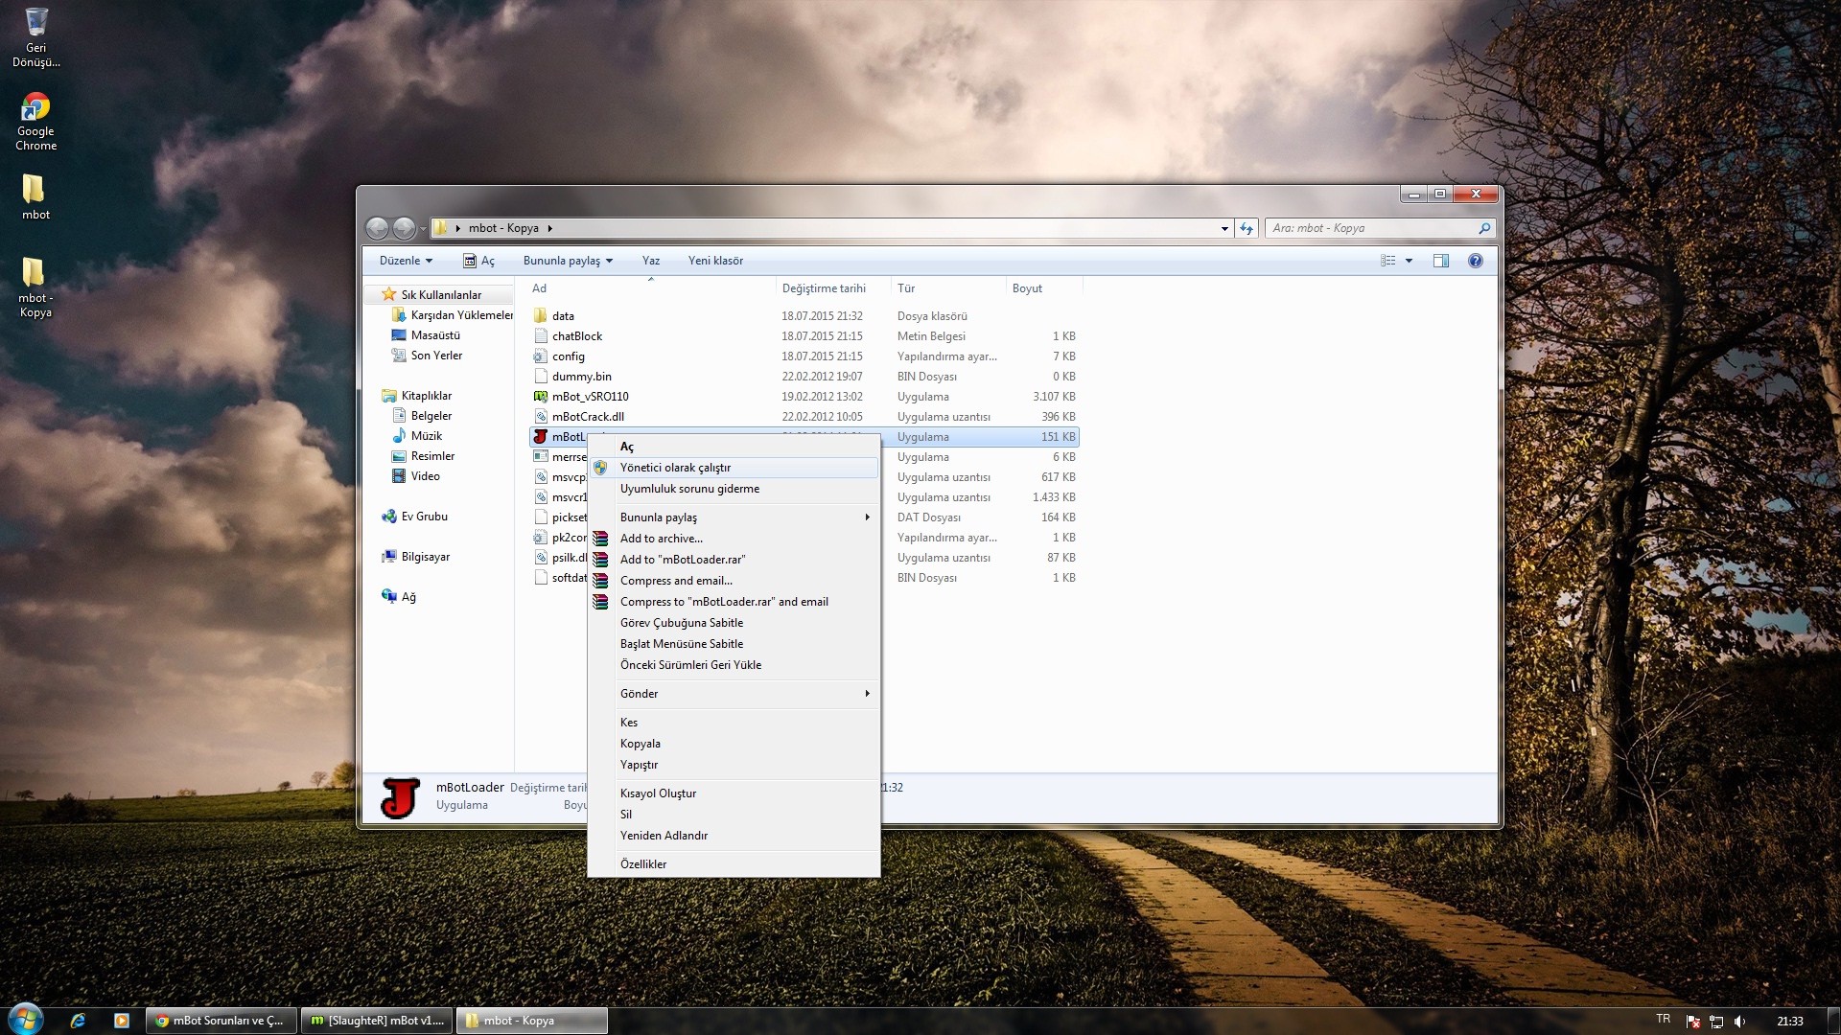This screenshot has height=1035, width=1841.
Task: Choose Add to "mBotLoader.rar"
Action: (x=734, y=560)
